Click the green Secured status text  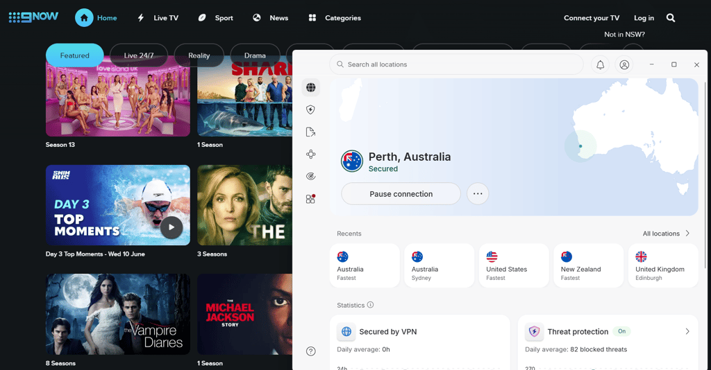click(x=383, y=168)
